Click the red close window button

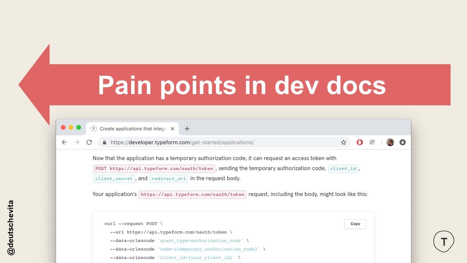[63, 127]
